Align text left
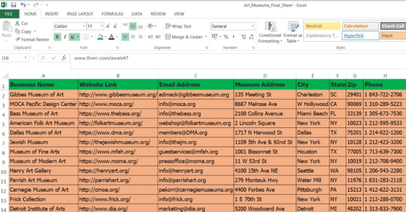406x212 pixels. tap(125, 37)
